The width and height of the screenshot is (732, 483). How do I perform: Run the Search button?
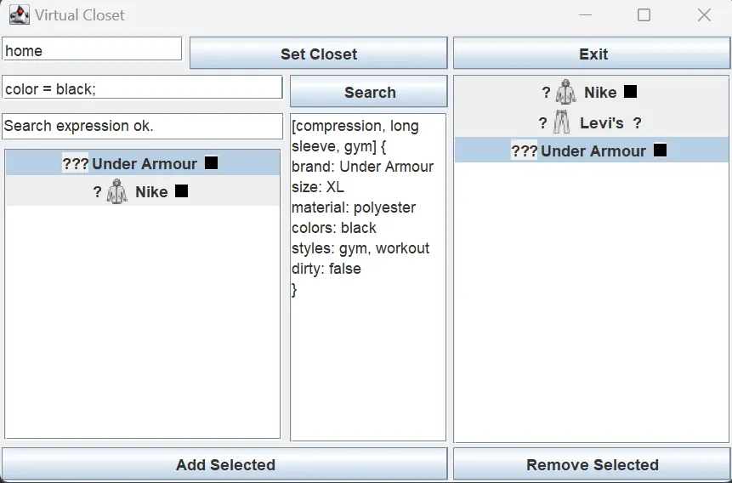[x=369, y=92]
